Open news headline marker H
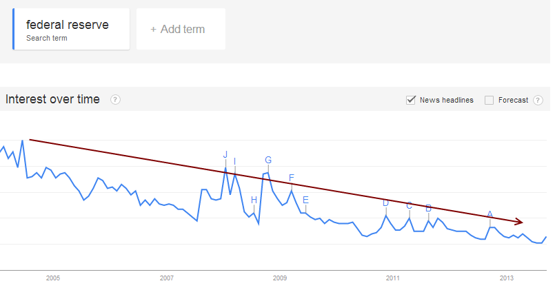 [254, 200]
